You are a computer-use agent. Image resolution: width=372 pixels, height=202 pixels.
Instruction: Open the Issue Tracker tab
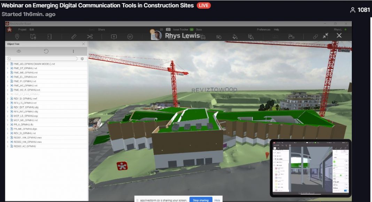point(180,30)
